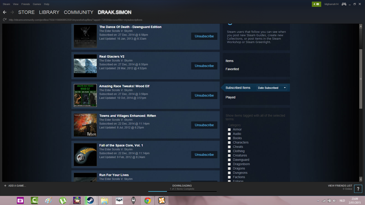Screen dimensions: 365x205
Task: Unsubscribe from The Dance Of Death
Action: click(x=204, y=36)
